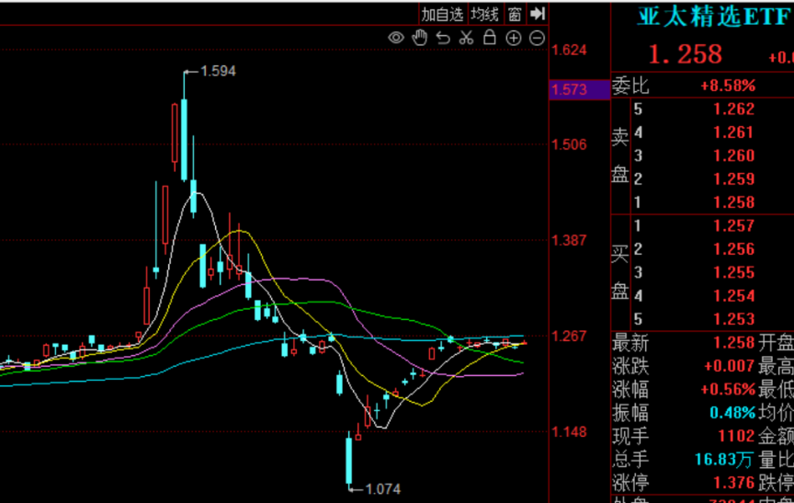
Task: Zoom in with the plus circle icon
Action: pyautogui.click(x=513, y=38)
